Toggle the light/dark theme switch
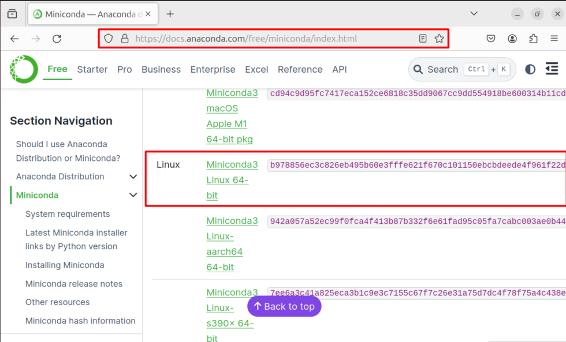 (x=530, y=69)
